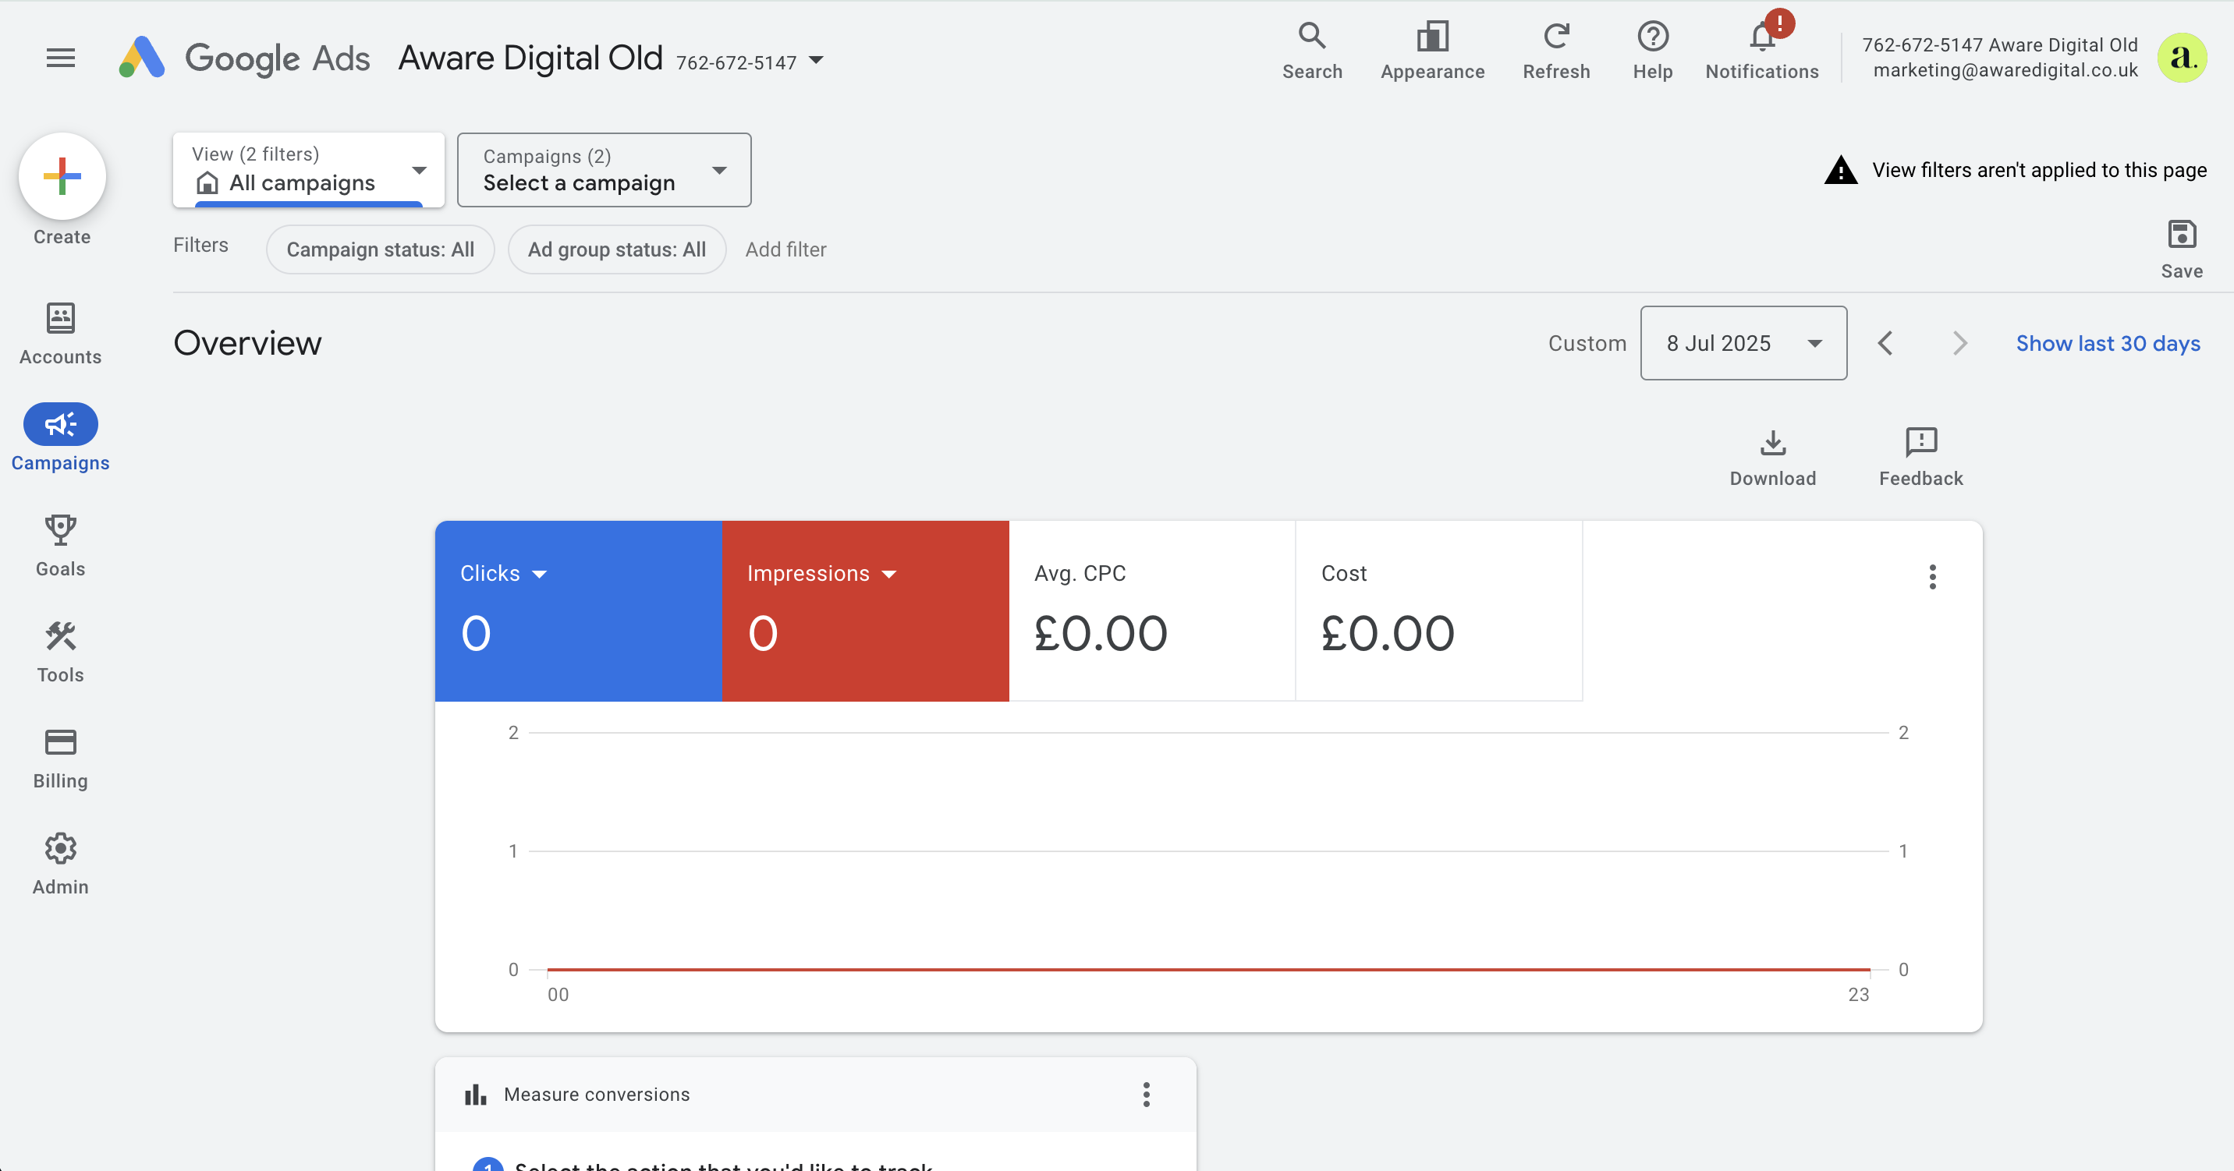Click the Custom date label
This screenshot has width=2234, height=1171.
(x=1587, y=343)
